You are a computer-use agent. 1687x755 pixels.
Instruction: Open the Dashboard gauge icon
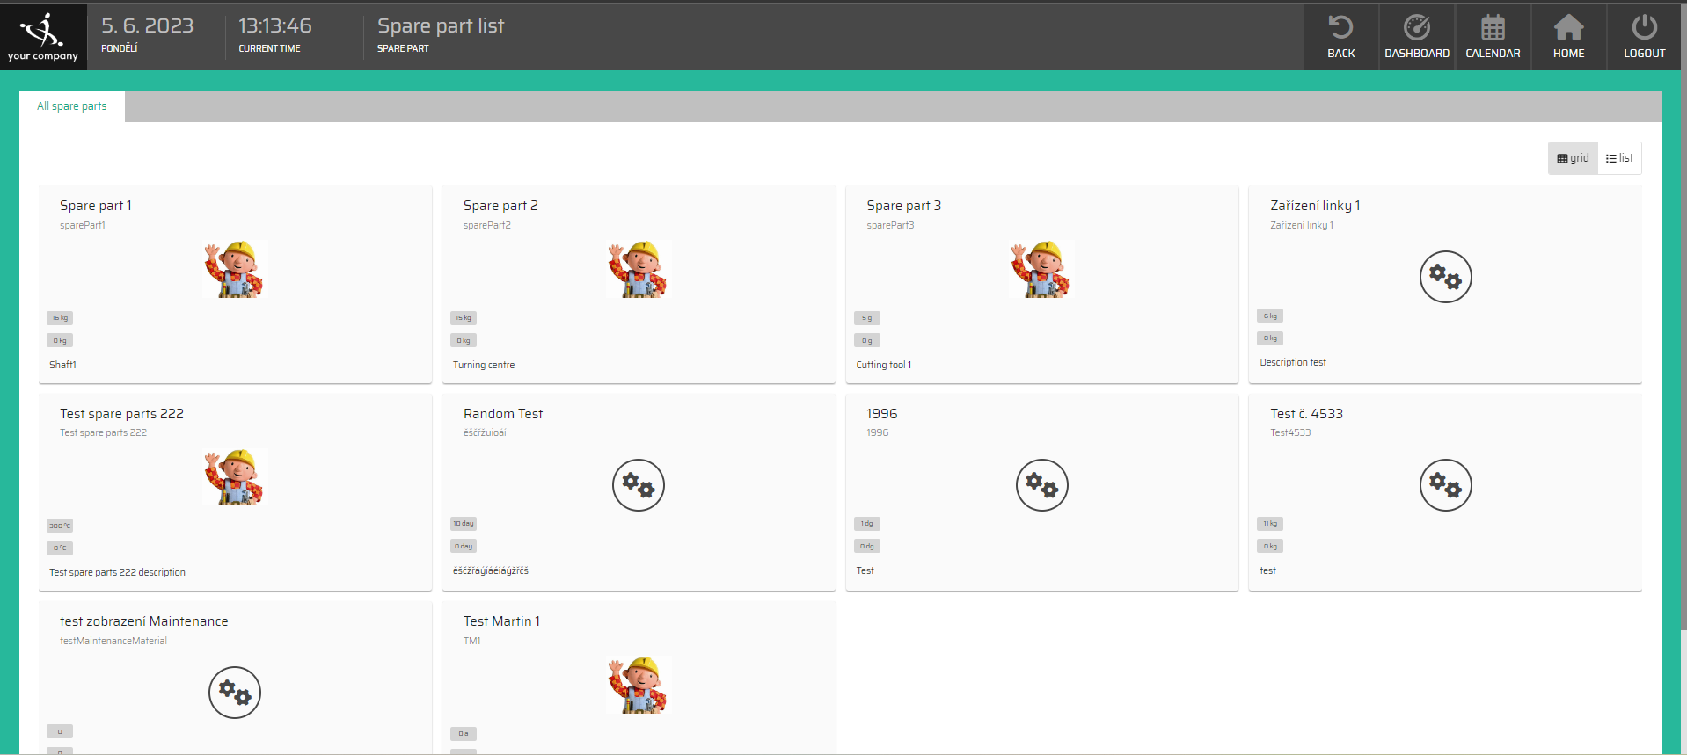(x=1416, y=28)
